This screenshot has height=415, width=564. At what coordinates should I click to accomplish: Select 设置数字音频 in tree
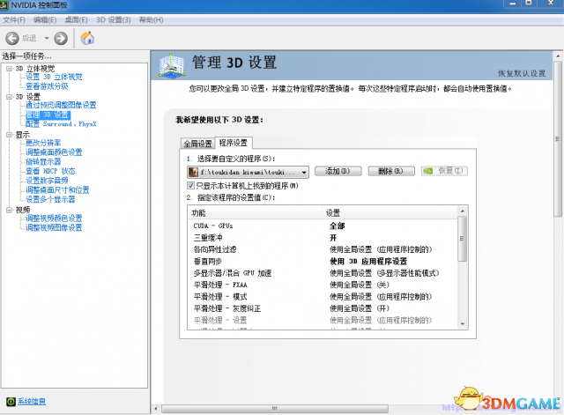47,181
